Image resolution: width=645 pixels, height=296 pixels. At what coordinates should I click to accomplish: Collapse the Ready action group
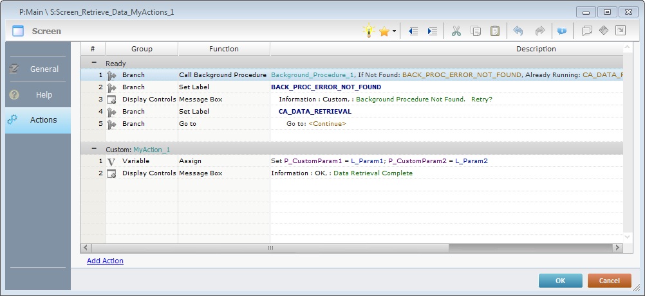[x=94, y=64]
